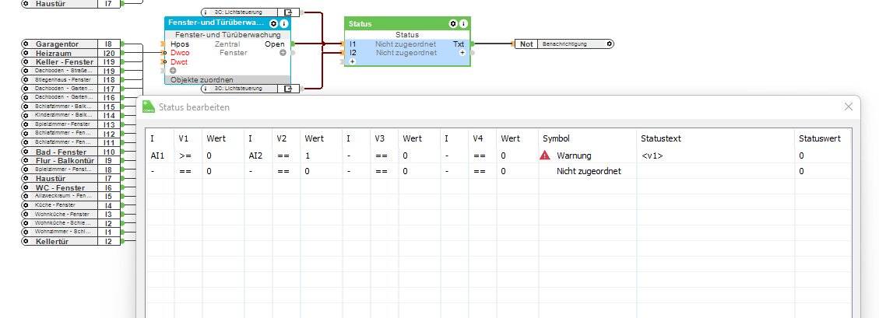The width and height of the screenshot is (879, 318).
Task: Select the WC - Fenster input label
Action: tap(60, 187)
